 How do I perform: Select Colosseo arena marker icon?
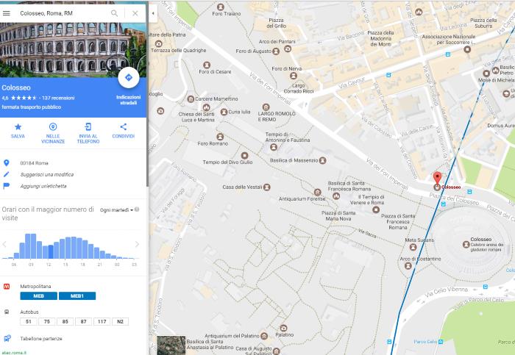466,244
